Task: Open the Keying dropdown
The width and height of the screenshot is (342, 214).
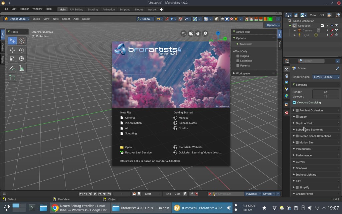Action: pos(269,194)
